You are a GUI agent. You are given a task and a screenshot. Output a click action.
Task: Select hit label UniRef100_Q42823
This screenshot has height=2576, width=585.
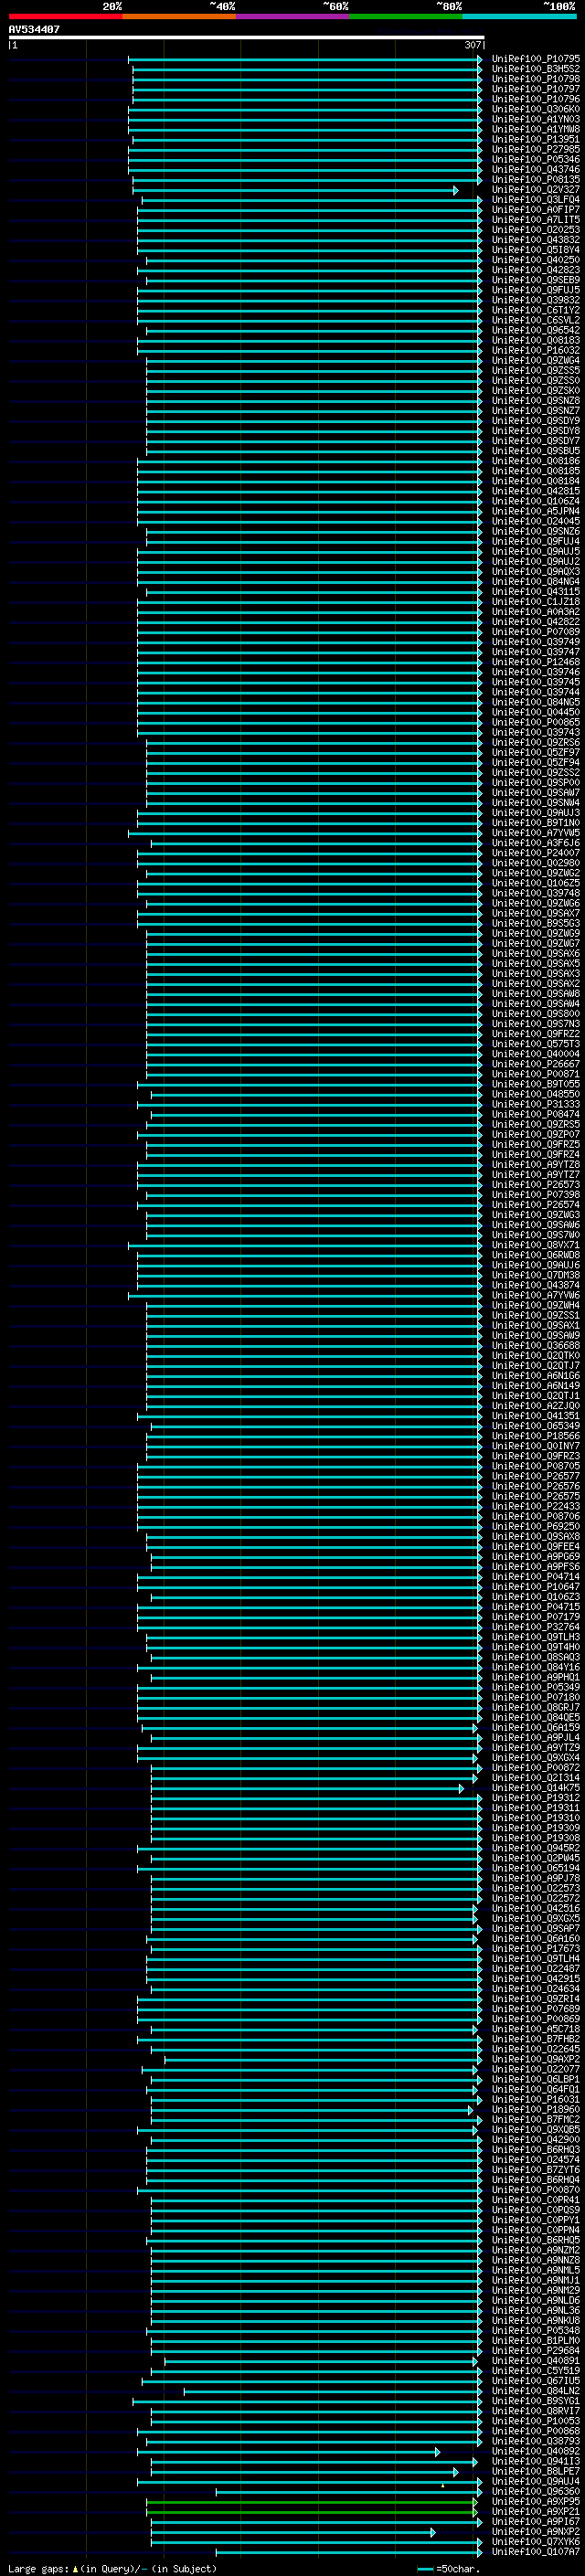click(535, 270)
